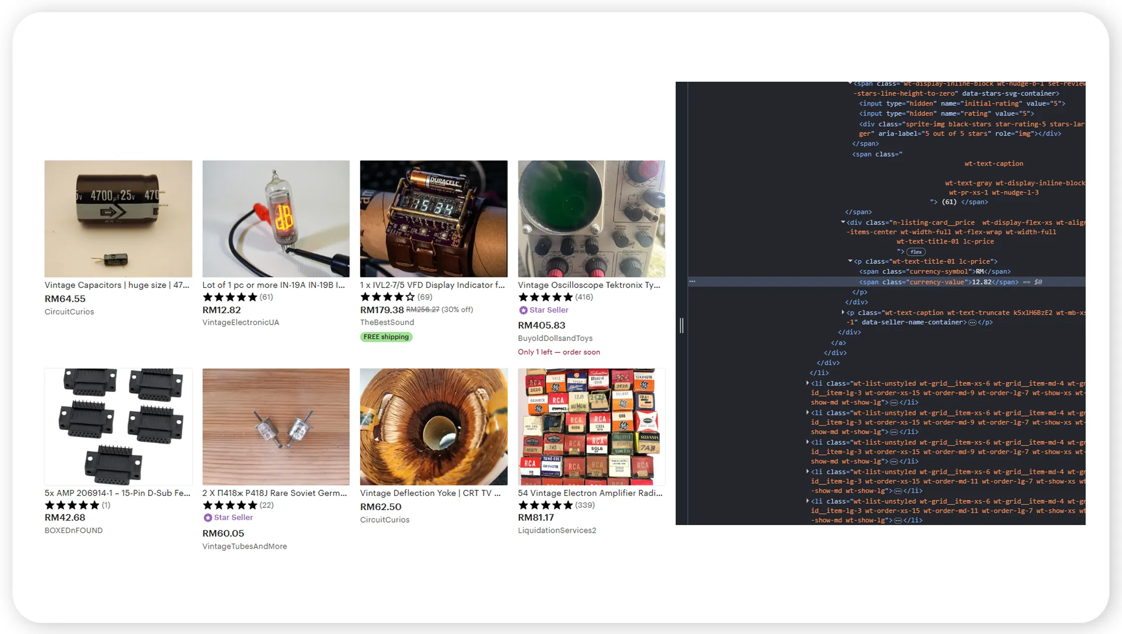
Task: Expand the data-seller-name-container paragraph node
Action: (843, 312)
